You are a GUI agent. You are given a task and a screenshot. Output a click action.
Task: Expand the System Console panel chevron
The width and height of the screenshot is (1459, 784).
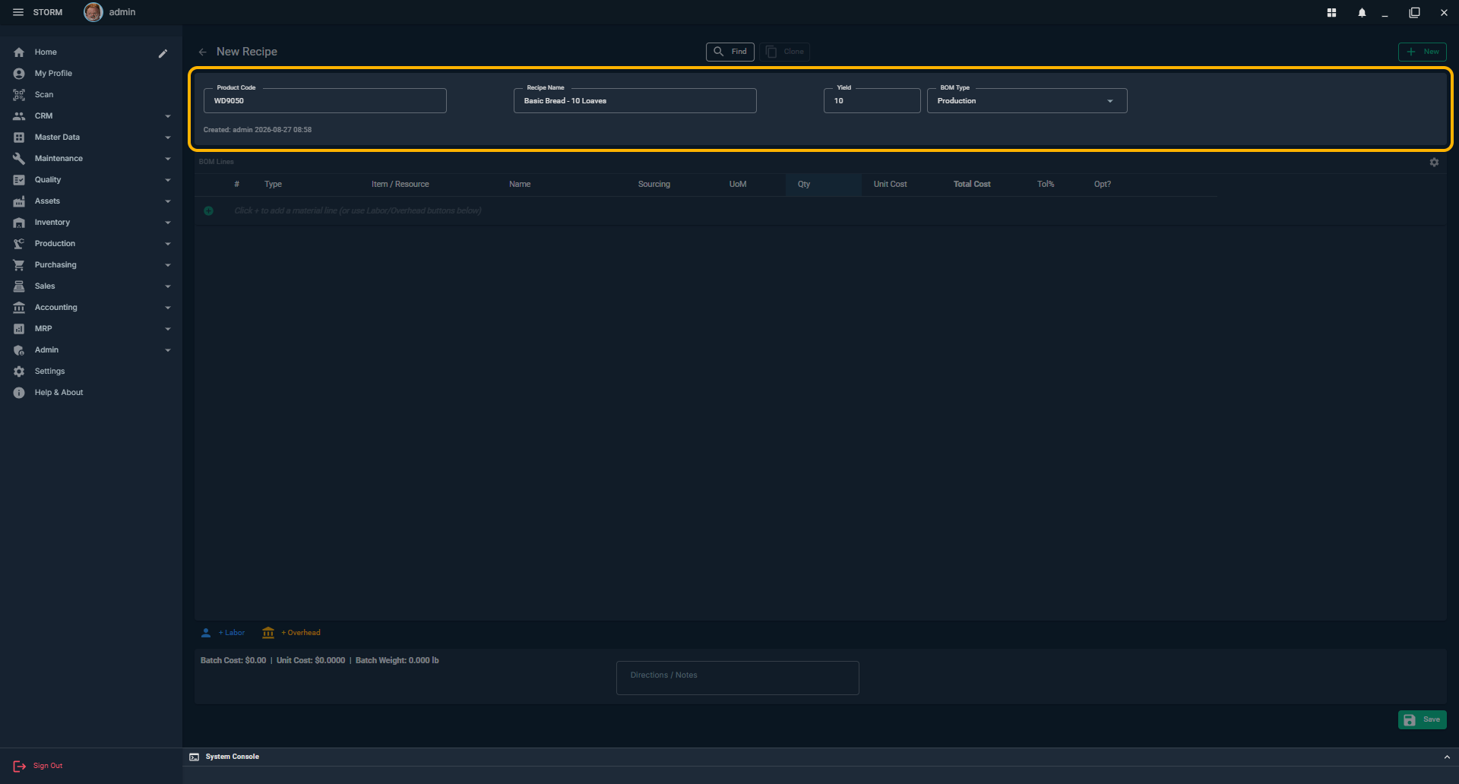(1447, 757)
